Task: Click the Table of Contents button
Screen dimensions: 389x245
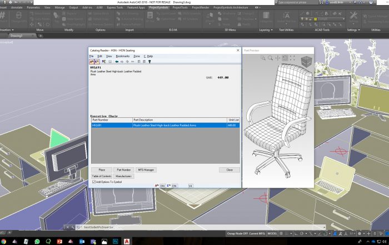Action: 102,176
